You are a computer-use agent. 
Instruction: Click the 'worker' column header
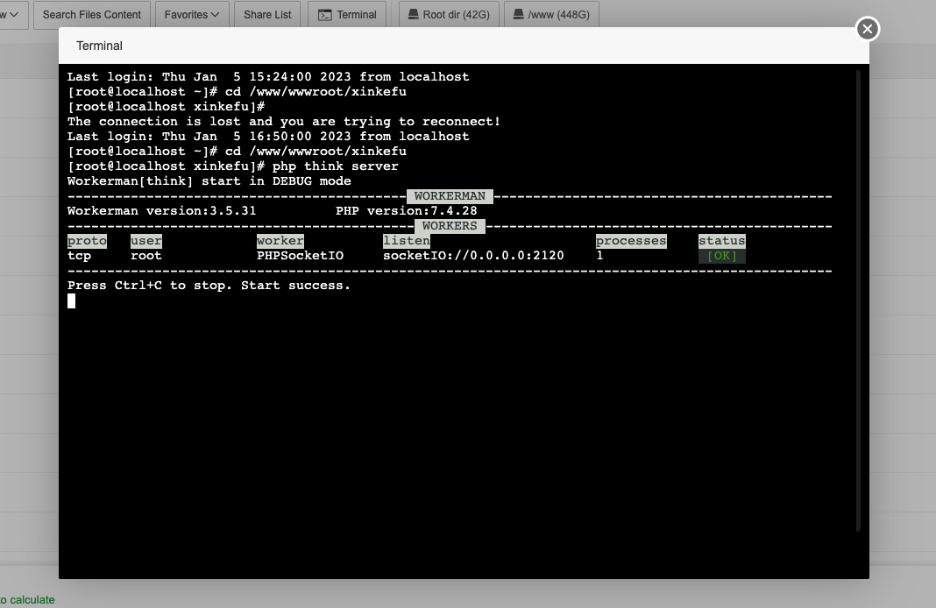pyautogui.click(x=280, y=241)
